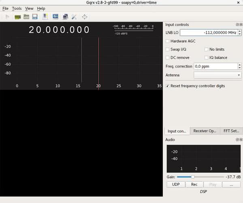Click the full screen toggle icon
Image resolution: width=243 pixels, height=203 pixels.
(x=84, y=17)
